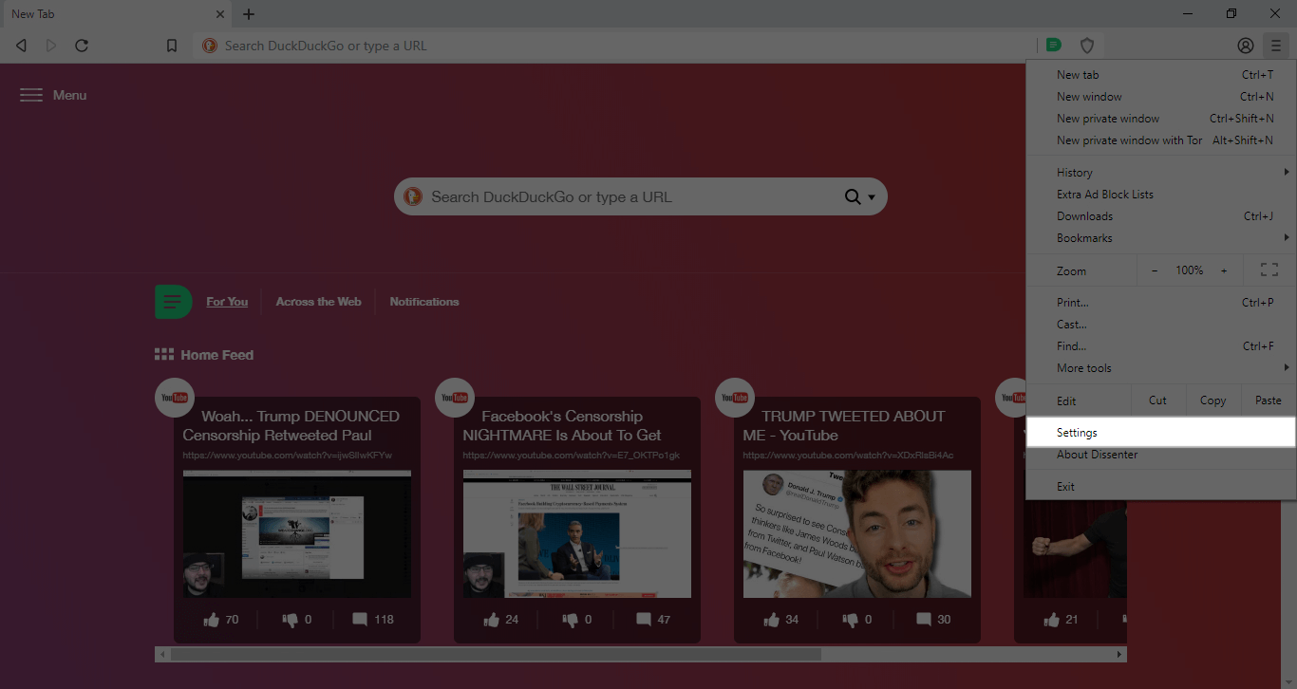Click the Paste button
Viewport: 1297px width, 689px height.
[x=1268, y=400]
